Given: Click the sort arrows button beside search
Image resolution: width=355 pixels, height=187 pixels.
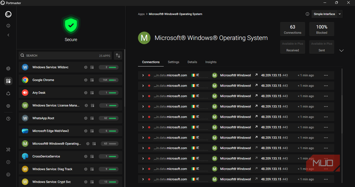Looking at the screenshot, I should click(118, 55).
